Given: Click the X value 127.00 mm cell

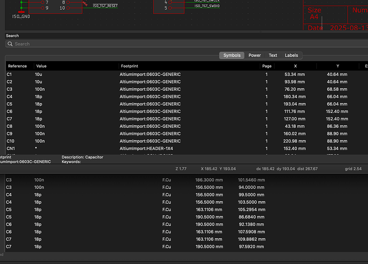Looking at the screenshot, I should click(x=294, y=119).
